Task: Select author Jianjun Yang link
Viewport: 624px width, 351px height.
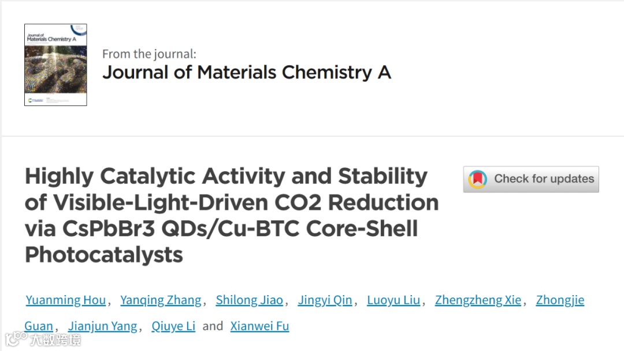Action: coord(102,327)
